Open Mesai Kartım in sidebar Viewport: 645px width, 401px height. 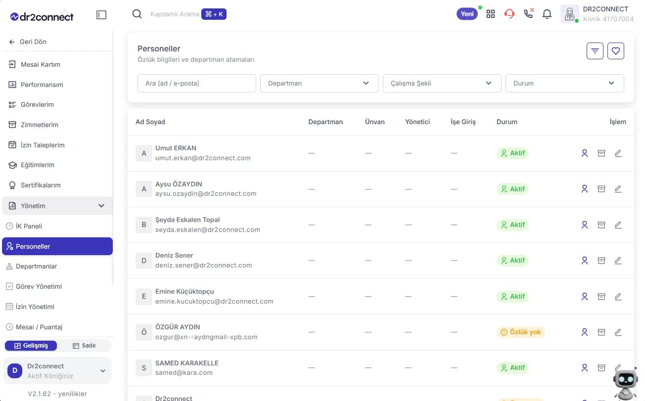click(x=57, y=64)
